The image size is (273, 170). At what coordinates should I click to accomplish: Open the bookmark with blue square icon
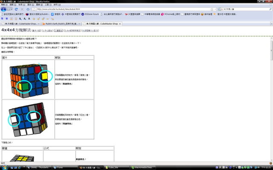[x=56, y=14]
